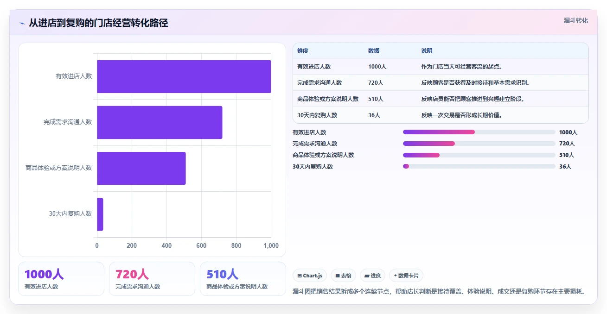The height and width of the screenshot is (314, 607).
Task: Click the 1000人 value beside progress bar
Action: click(x=568, y=132)
